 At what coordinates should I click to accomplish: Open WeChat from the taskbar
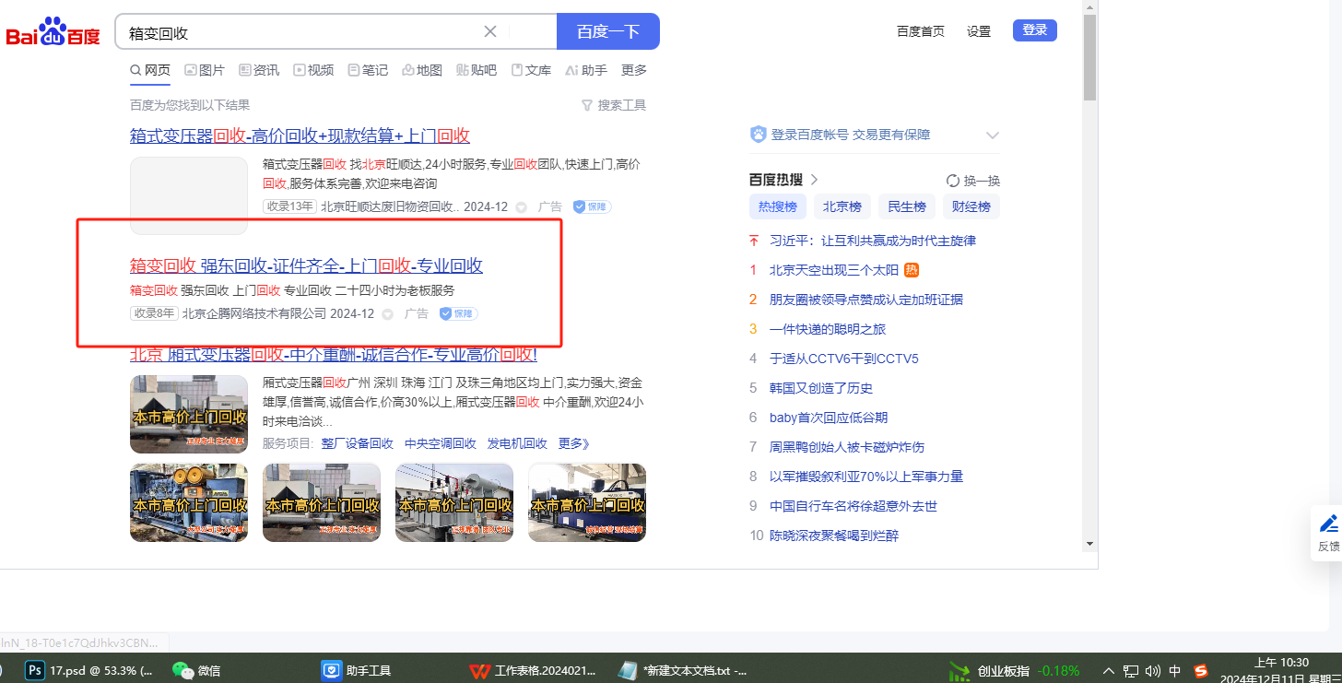point(196,670)
